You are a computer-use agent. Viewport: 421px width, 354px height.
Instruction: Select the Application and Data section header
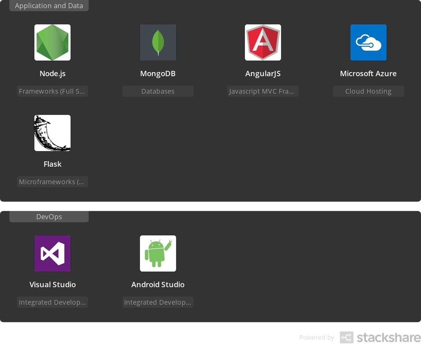coord(49,5)
